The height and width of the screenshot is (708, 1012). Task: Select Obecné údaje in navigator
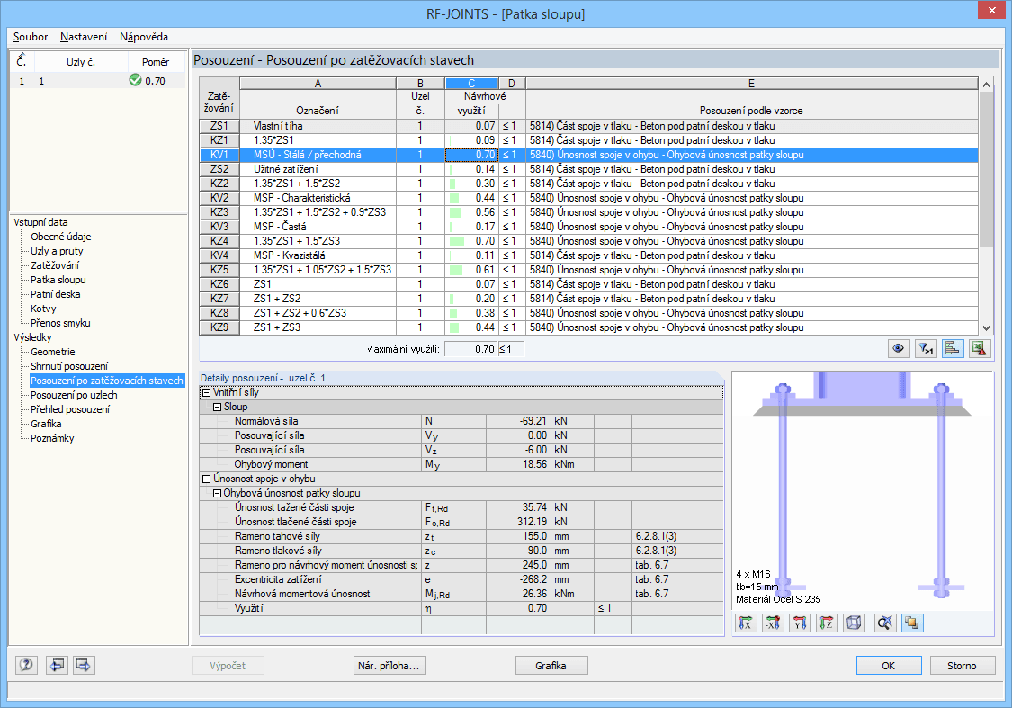(60, 237)
